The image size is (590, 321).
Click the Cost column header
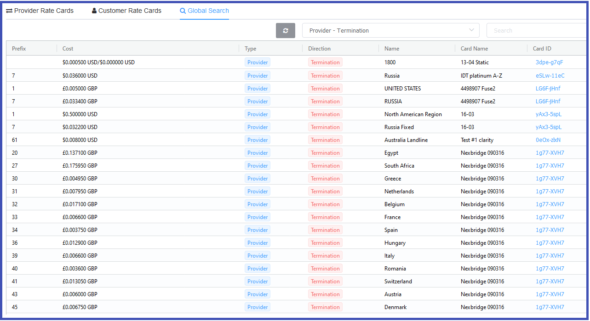68,49
